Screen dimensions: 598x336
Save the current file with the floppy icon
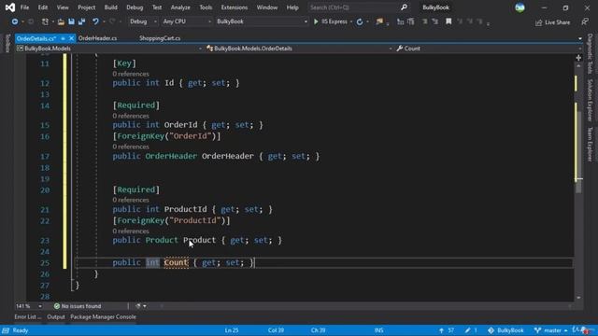coord(71,21)
